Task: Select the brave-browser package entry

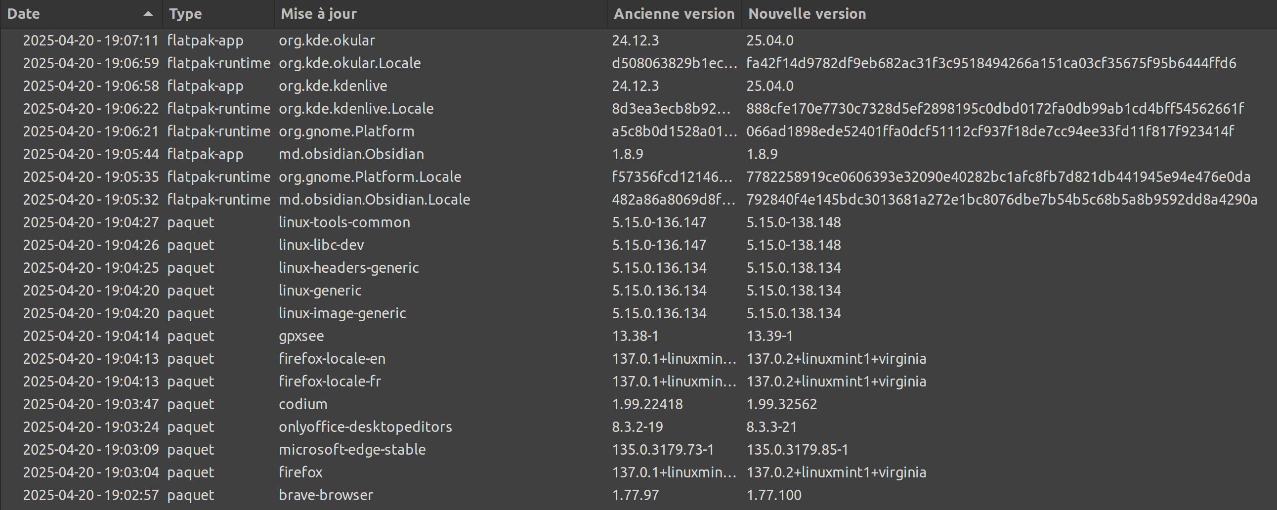Action: point(326,495)
